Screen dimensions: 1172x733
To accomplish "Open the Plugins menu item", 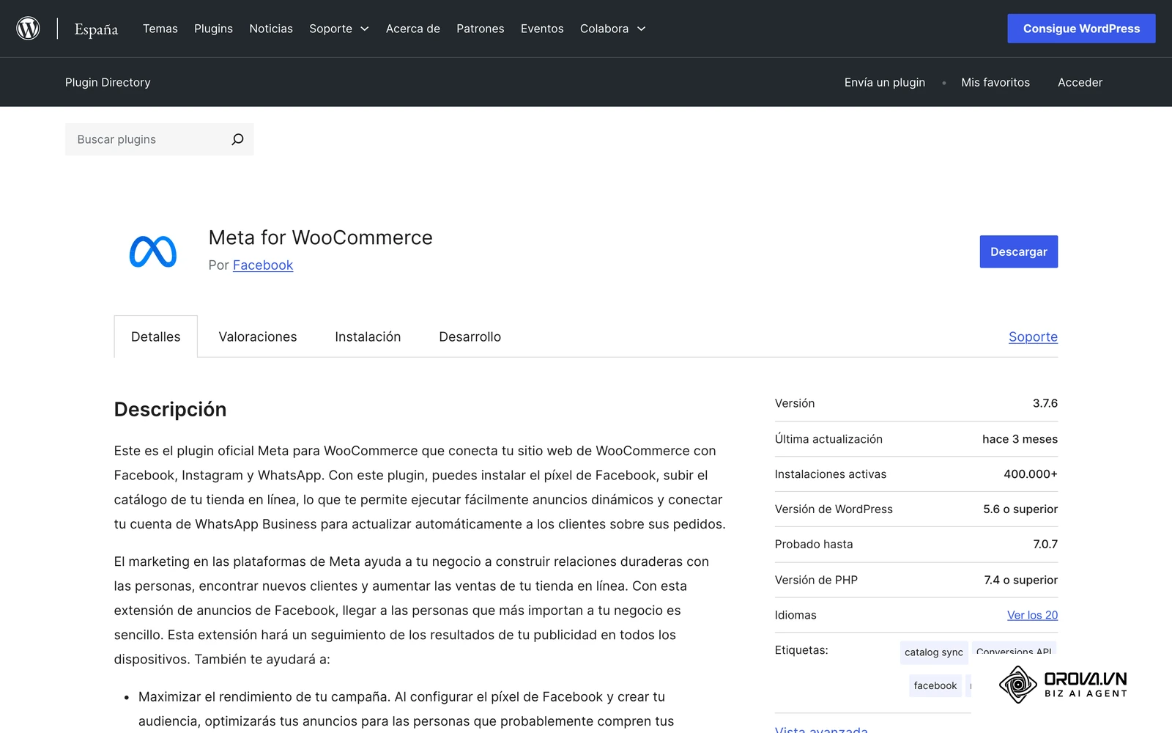I will point(213,29).
